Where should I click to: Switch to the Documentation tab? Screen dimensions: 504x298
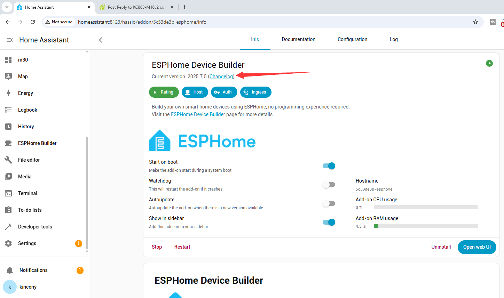coord(298,39)
